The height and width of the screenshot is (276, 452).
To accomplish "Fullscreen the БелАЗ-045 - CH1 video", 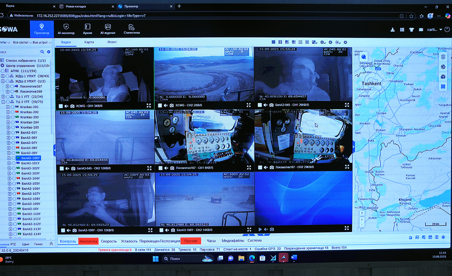I will tap(347, 105).
